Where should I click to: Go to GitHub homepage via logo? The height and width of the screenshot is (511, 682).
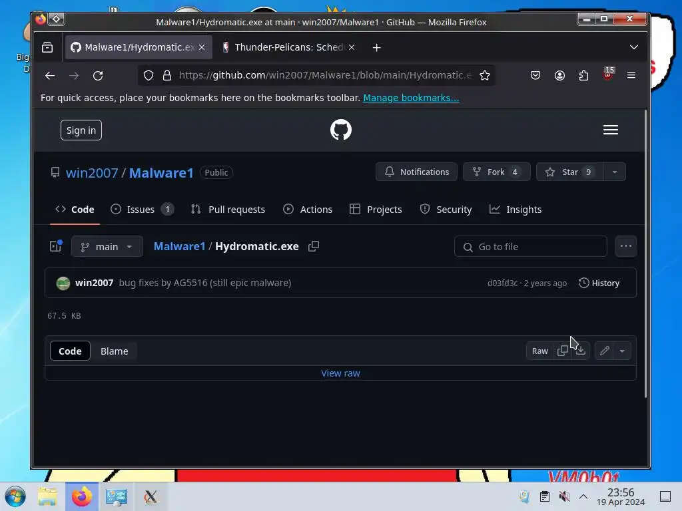click(340, 130)
